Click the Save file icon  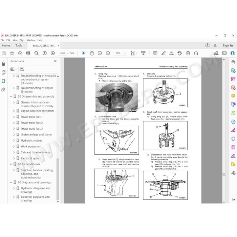click(x=4, y=53)
